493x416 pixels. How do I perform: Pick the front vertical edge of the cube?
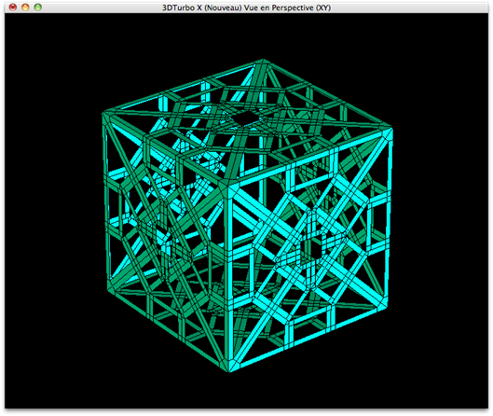pyautogui.click(x=228, y=277)
